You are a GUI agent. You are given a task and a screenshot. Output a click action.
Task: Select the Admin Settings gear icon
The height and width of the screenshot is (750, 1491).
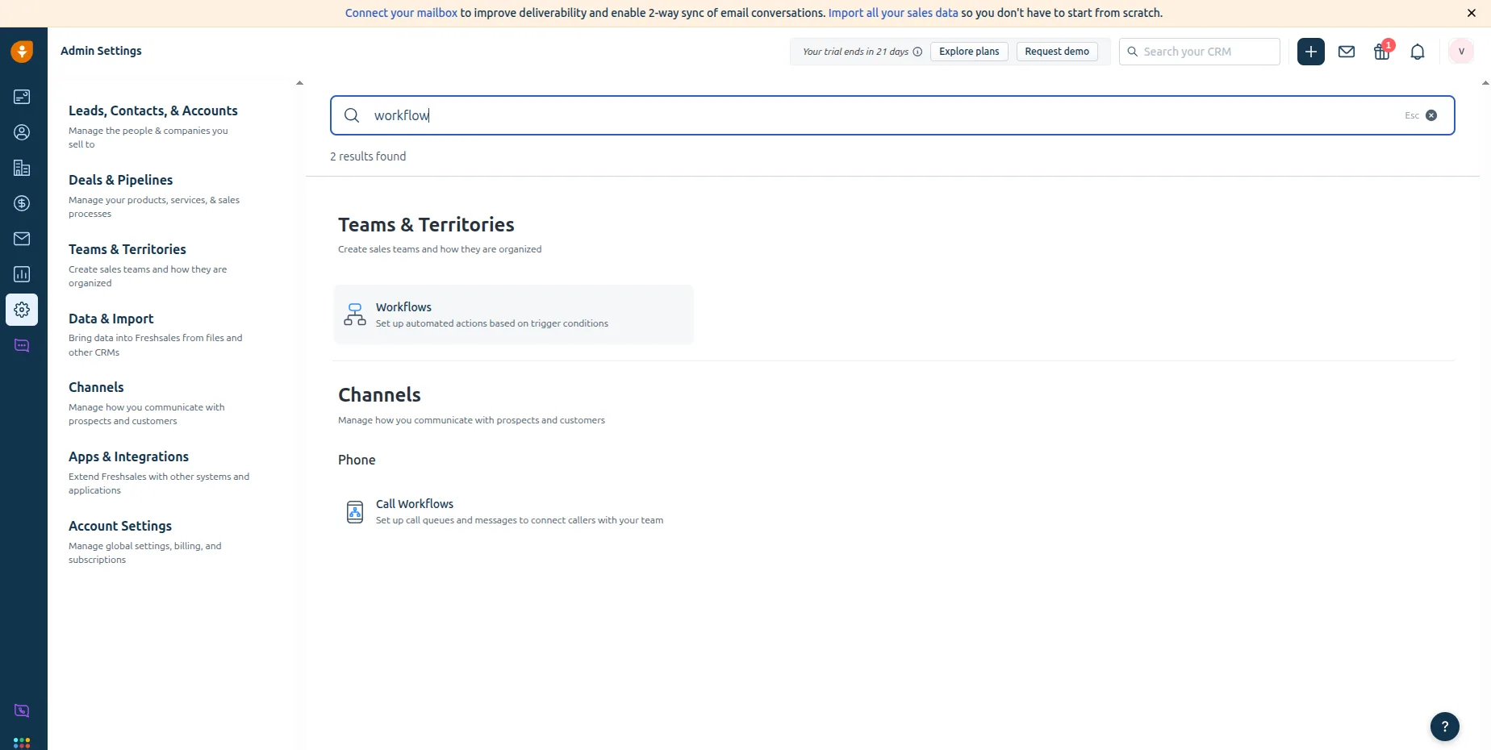tap(22, 310)
